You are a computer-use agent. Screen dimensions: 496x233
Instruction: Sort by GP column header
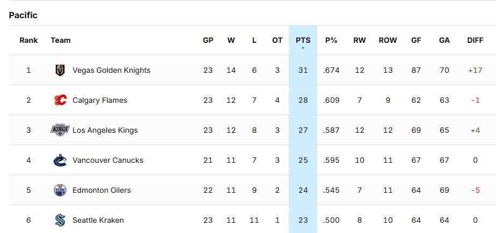coord(208,40)
